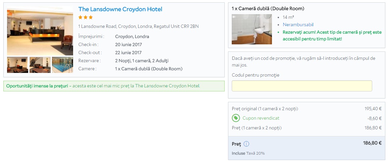Click the hotel address 1 Lansdowne Road

[138, 26]
